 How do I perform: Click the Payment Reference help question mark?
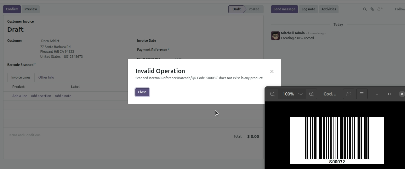pyautogui.click(x=168, y=49)
